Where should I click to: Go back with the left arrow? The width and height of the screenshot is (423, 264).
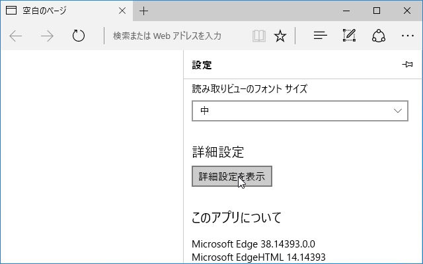coord(16,36)
